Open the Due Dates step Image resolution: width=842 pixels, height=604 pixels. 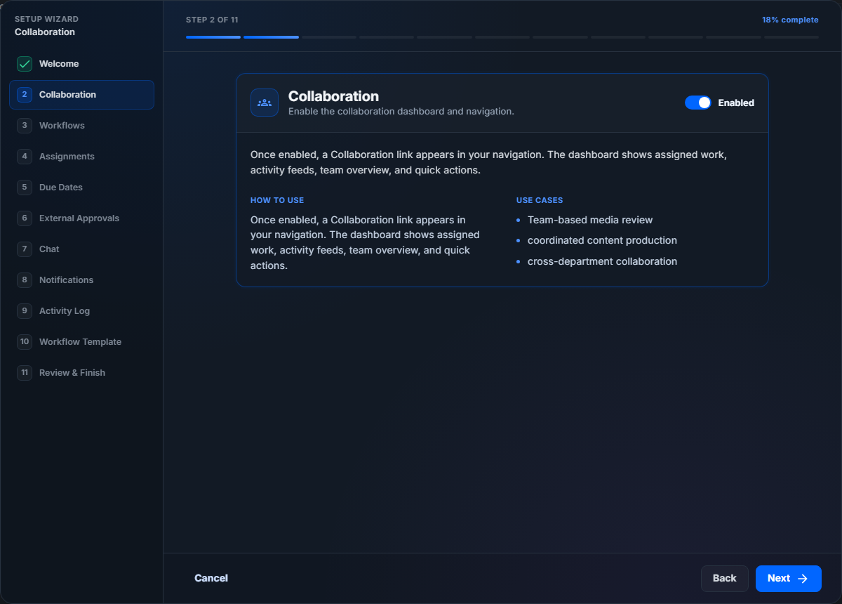(81, 188)
